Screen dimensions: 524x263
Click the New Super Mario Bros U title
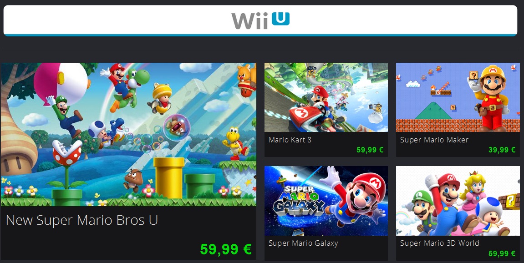tap(82, 220)
